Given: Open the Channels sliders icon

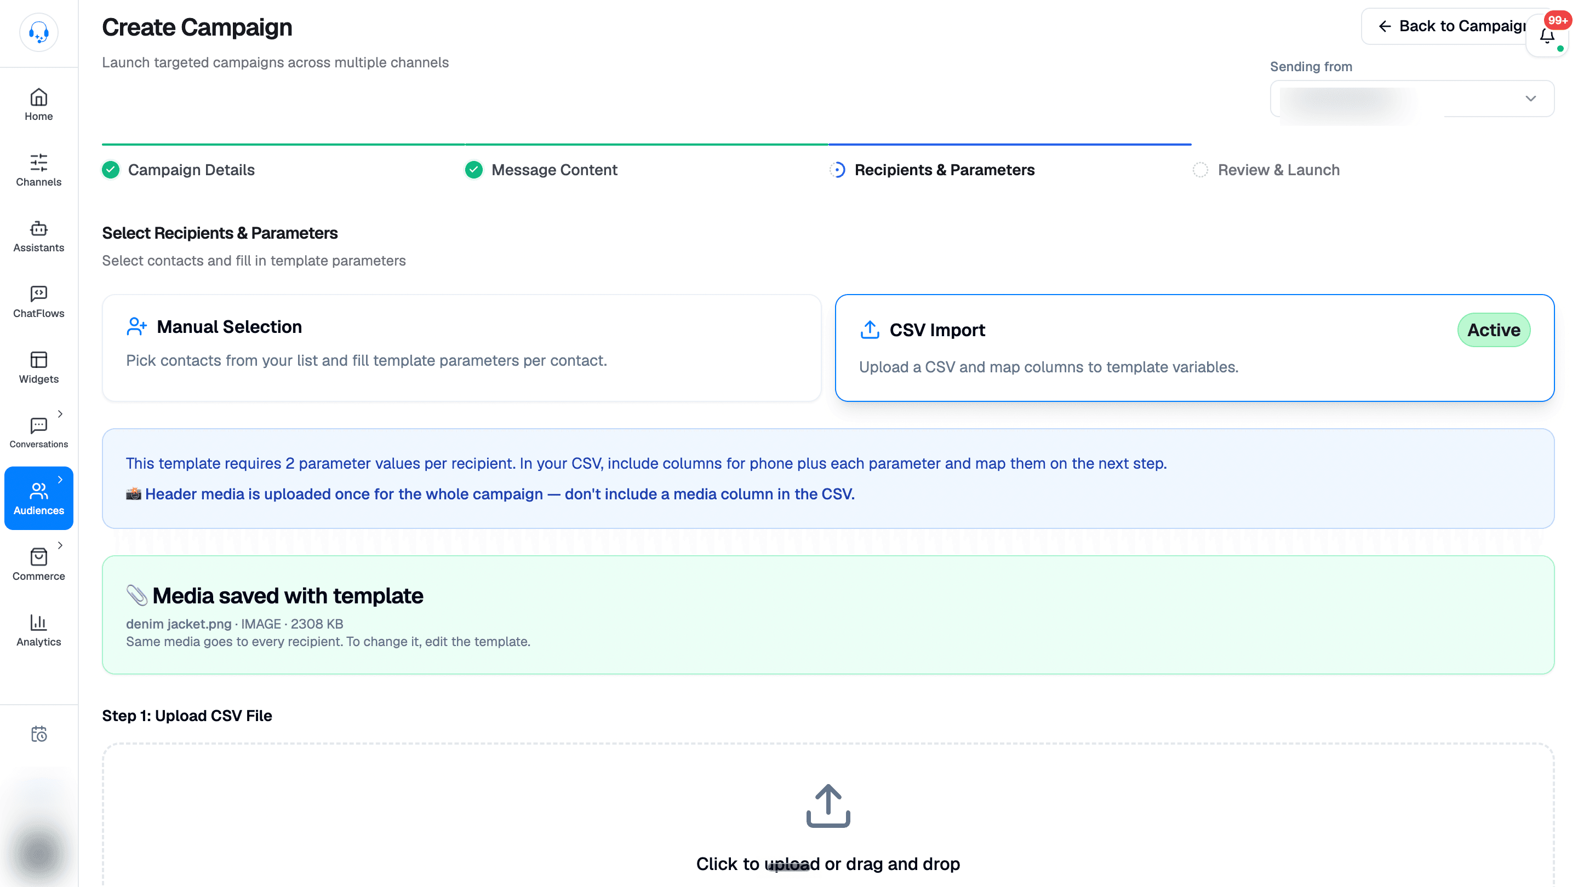Looking at the screenshot, I should point(38,162).
